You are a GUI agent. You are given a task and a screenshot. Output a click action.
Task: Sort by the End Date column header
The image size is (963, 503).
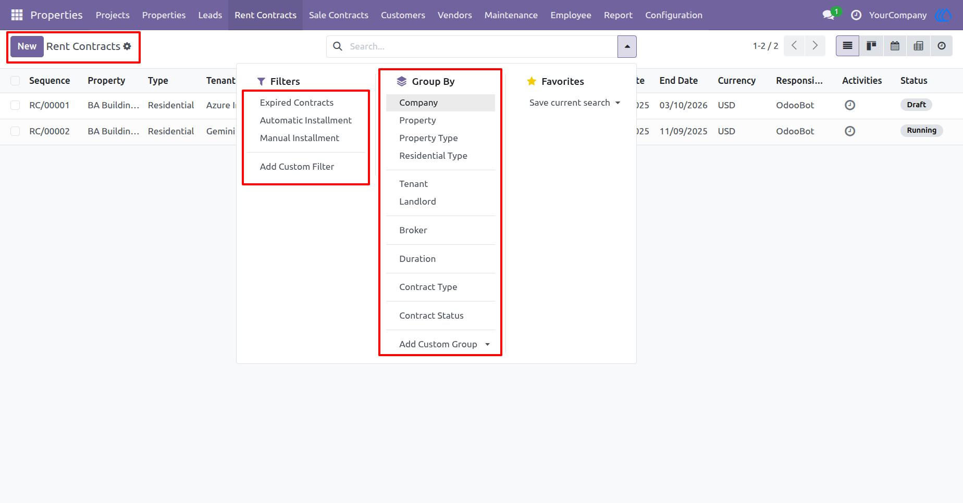(678, 81)
